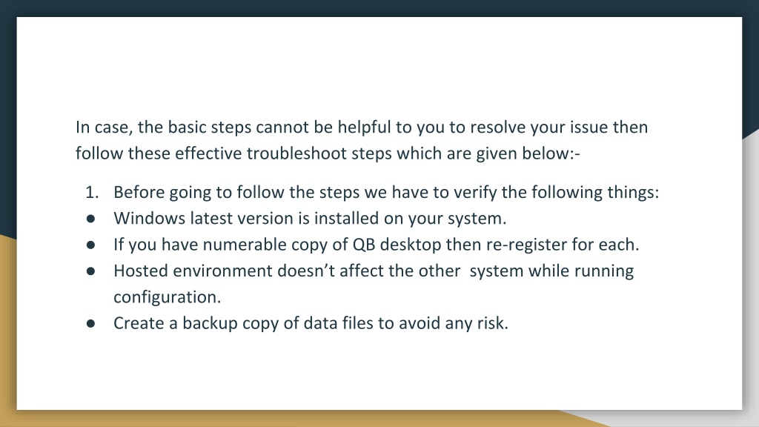This screenshot has width=759, height=427.
Task: Click the bullet before 'Hosted environment'
Action: click(x=90, y=271)
